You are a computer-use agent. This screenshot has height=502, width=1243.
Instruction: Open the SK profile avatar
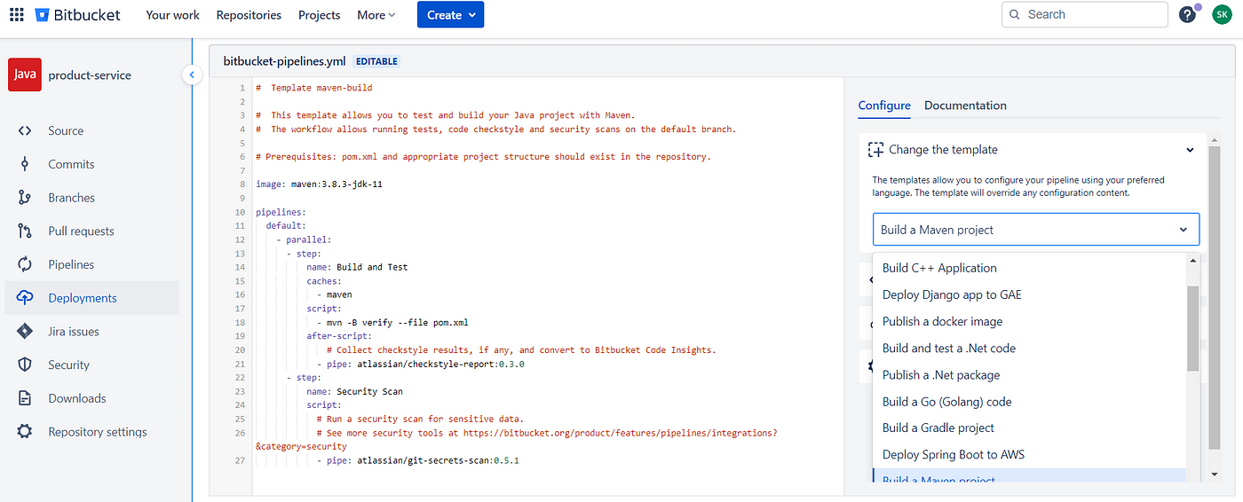[x=1223, y=15]
